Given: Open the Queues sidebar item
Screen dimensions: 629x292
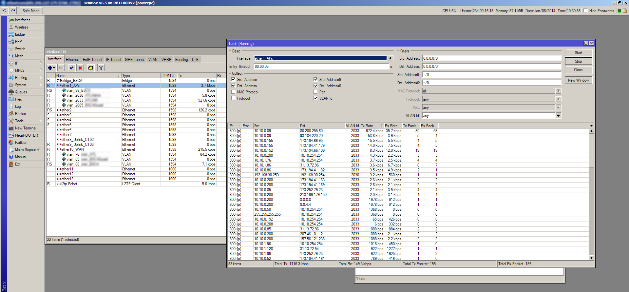Looking at the screenshot, I should click(21, 92).
